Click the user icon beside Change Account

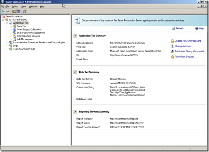click(172, 46)
